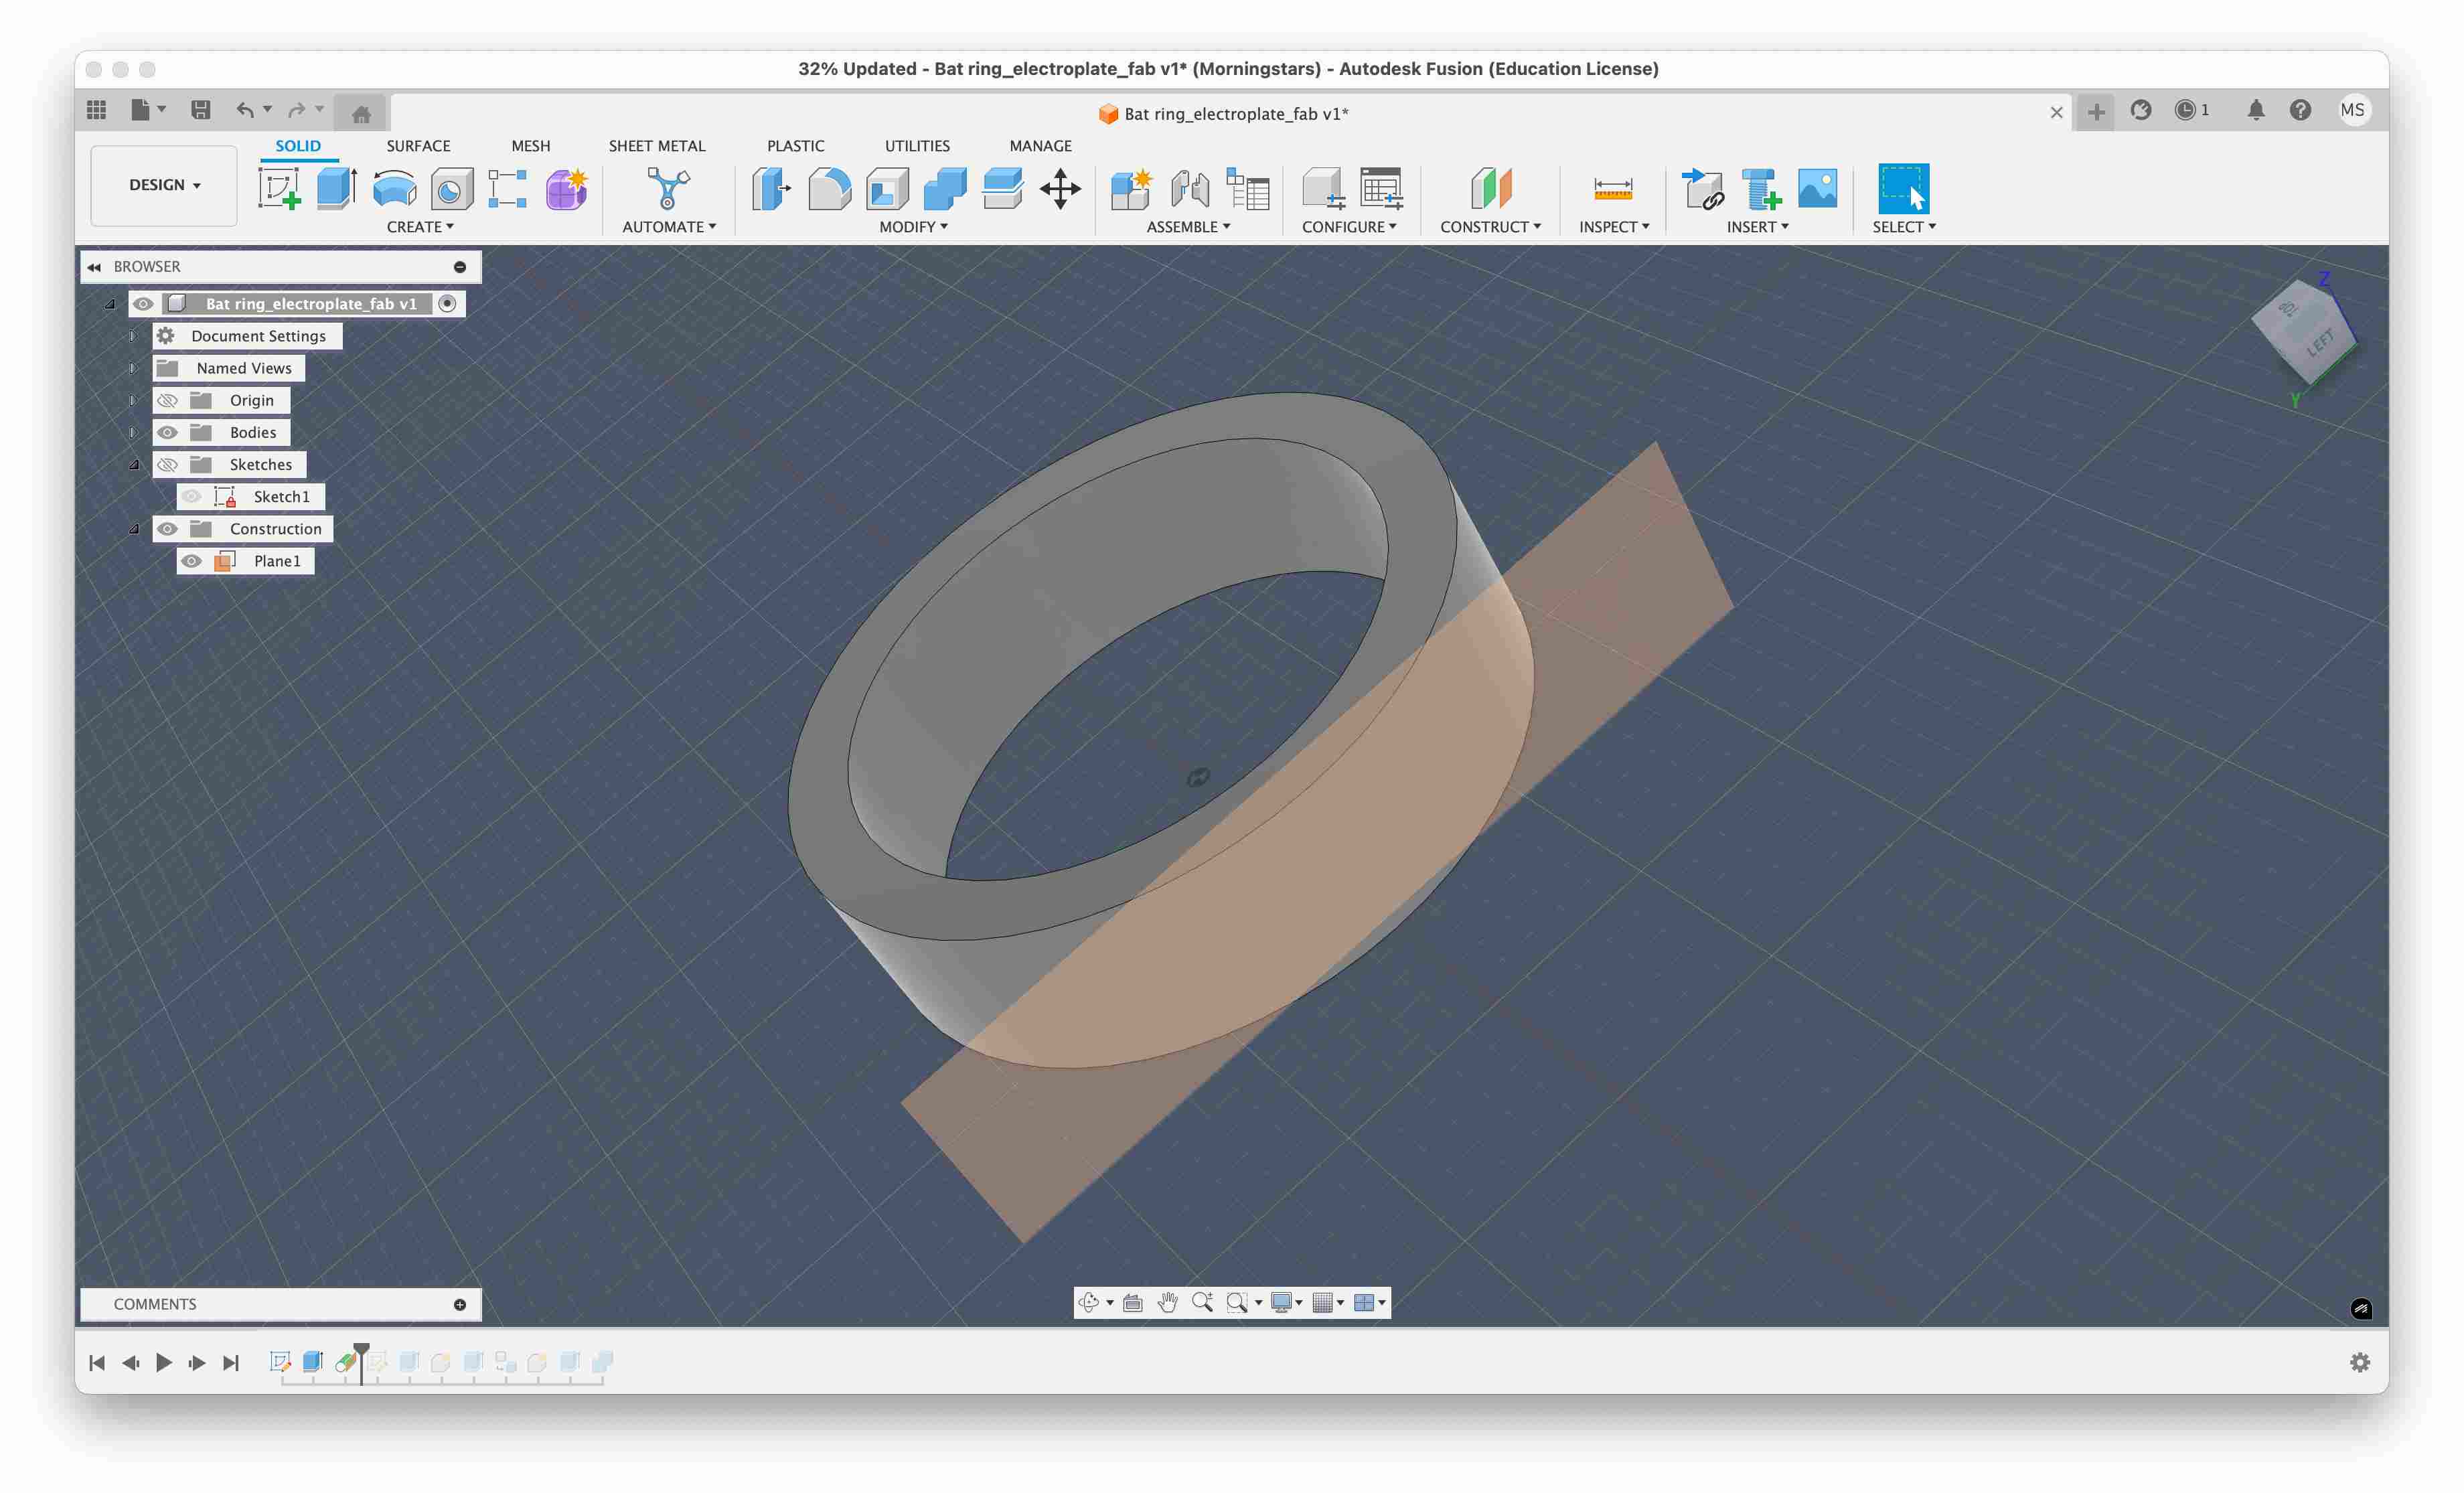Play the timeline
This screenshot has height=1493, width=2464.
click(x=164, y=1362)
